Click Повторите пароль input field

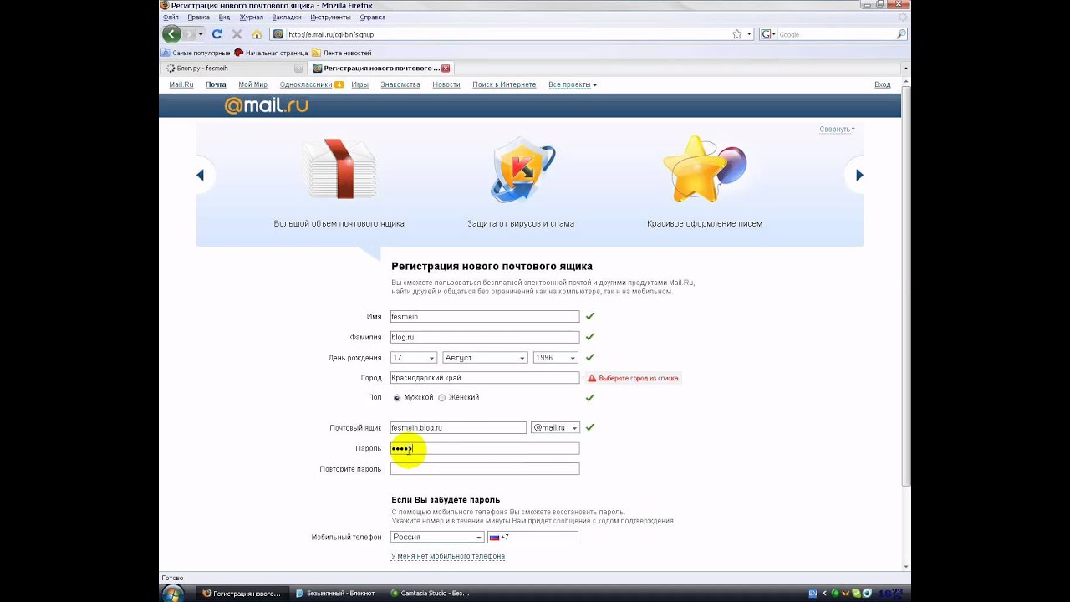(485, 469)
